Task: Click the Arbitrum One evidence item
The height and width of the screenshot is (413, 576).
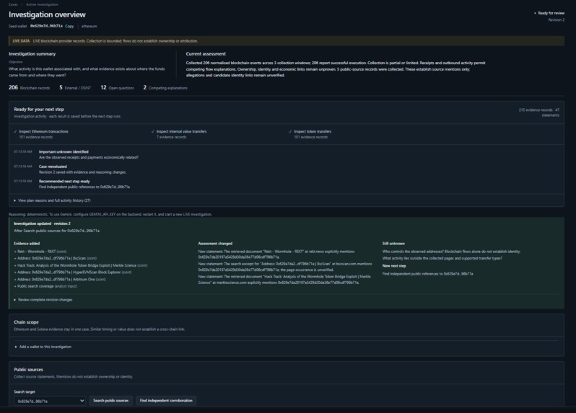Action: 60,279
